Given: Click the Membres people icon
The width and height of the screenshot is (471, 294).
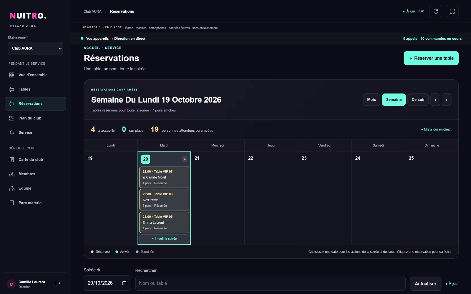Looking at the screenshot, I should coord(12,174).
